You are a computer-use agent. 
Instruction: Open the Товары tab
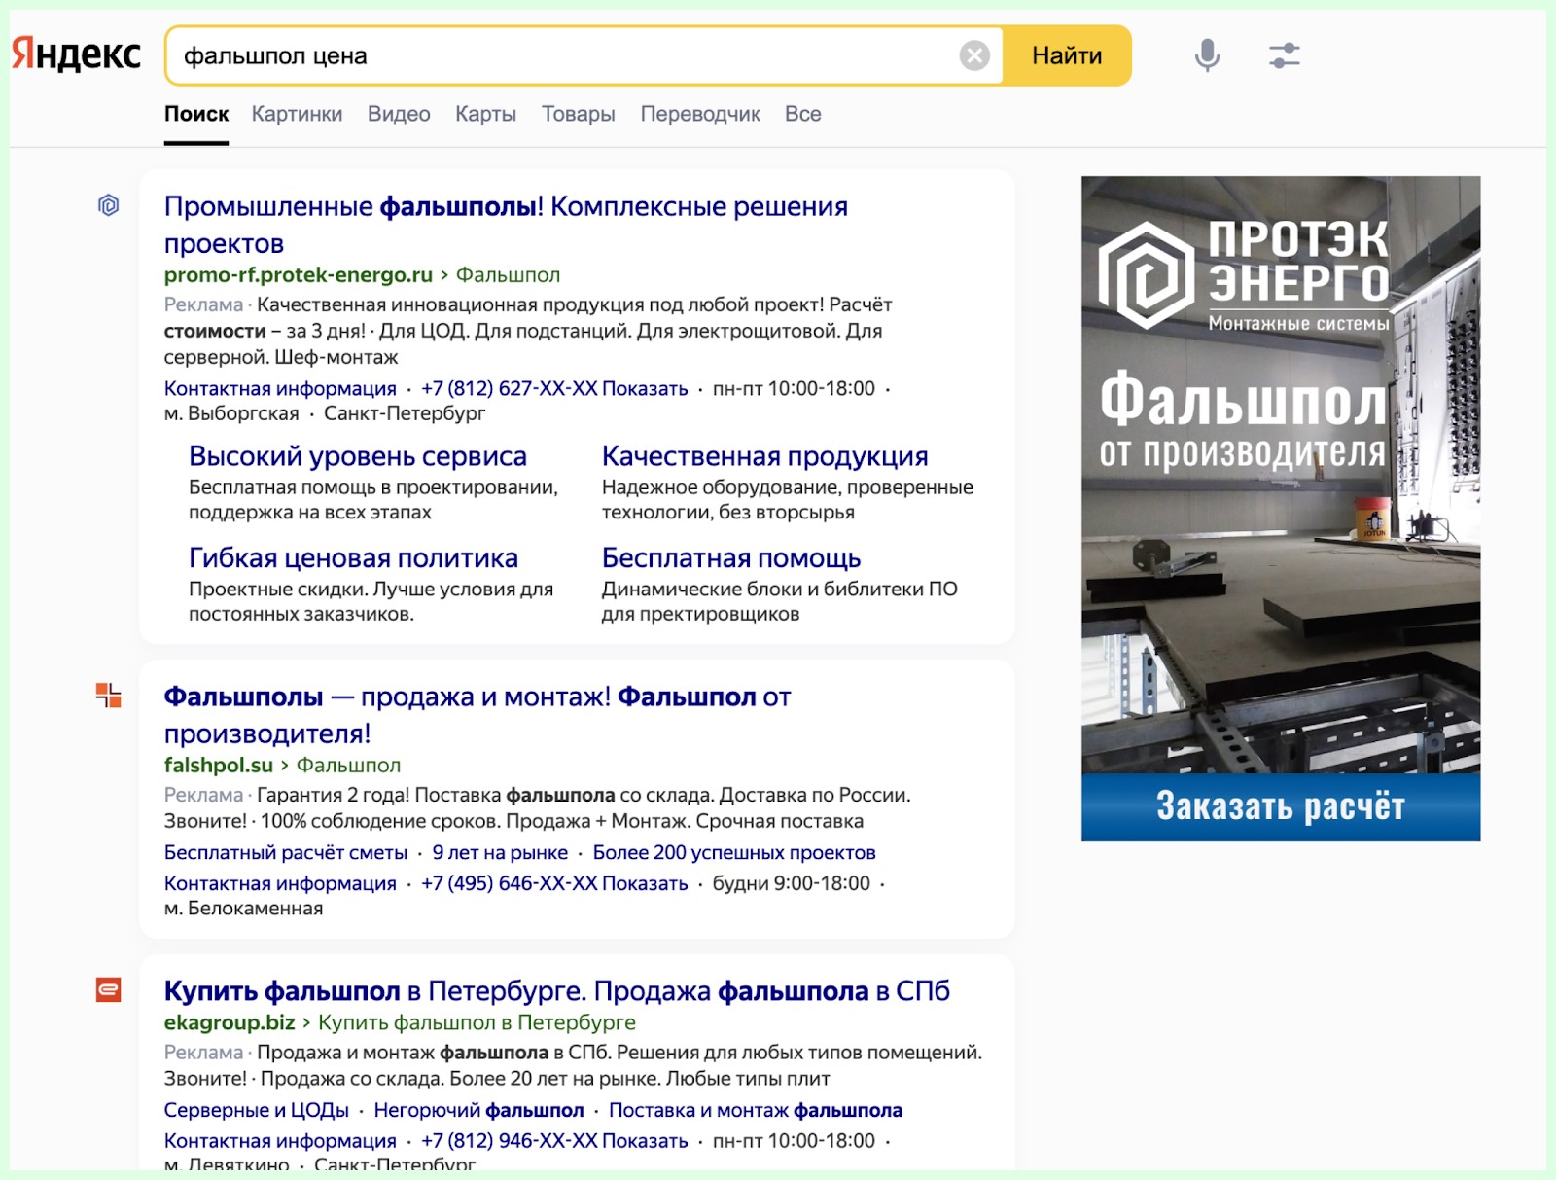578,114
